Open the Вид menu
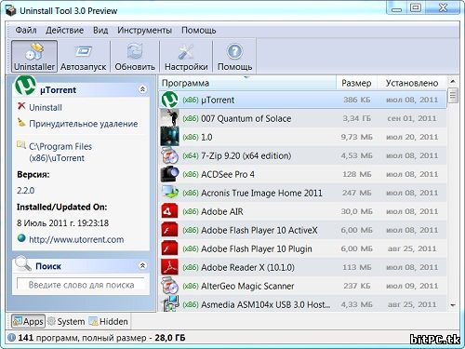 [100, 31]
